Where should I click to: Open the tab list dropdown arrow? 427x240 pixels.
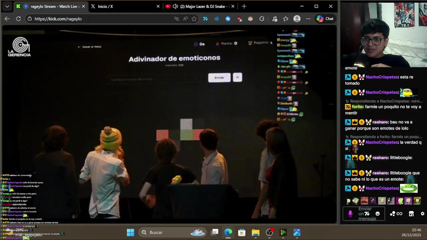tap(7, 6)
